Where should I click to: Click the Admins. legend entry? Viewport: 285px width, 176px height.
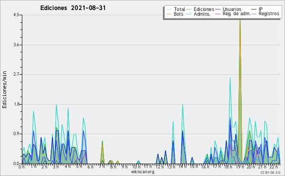tap(199, 14)
